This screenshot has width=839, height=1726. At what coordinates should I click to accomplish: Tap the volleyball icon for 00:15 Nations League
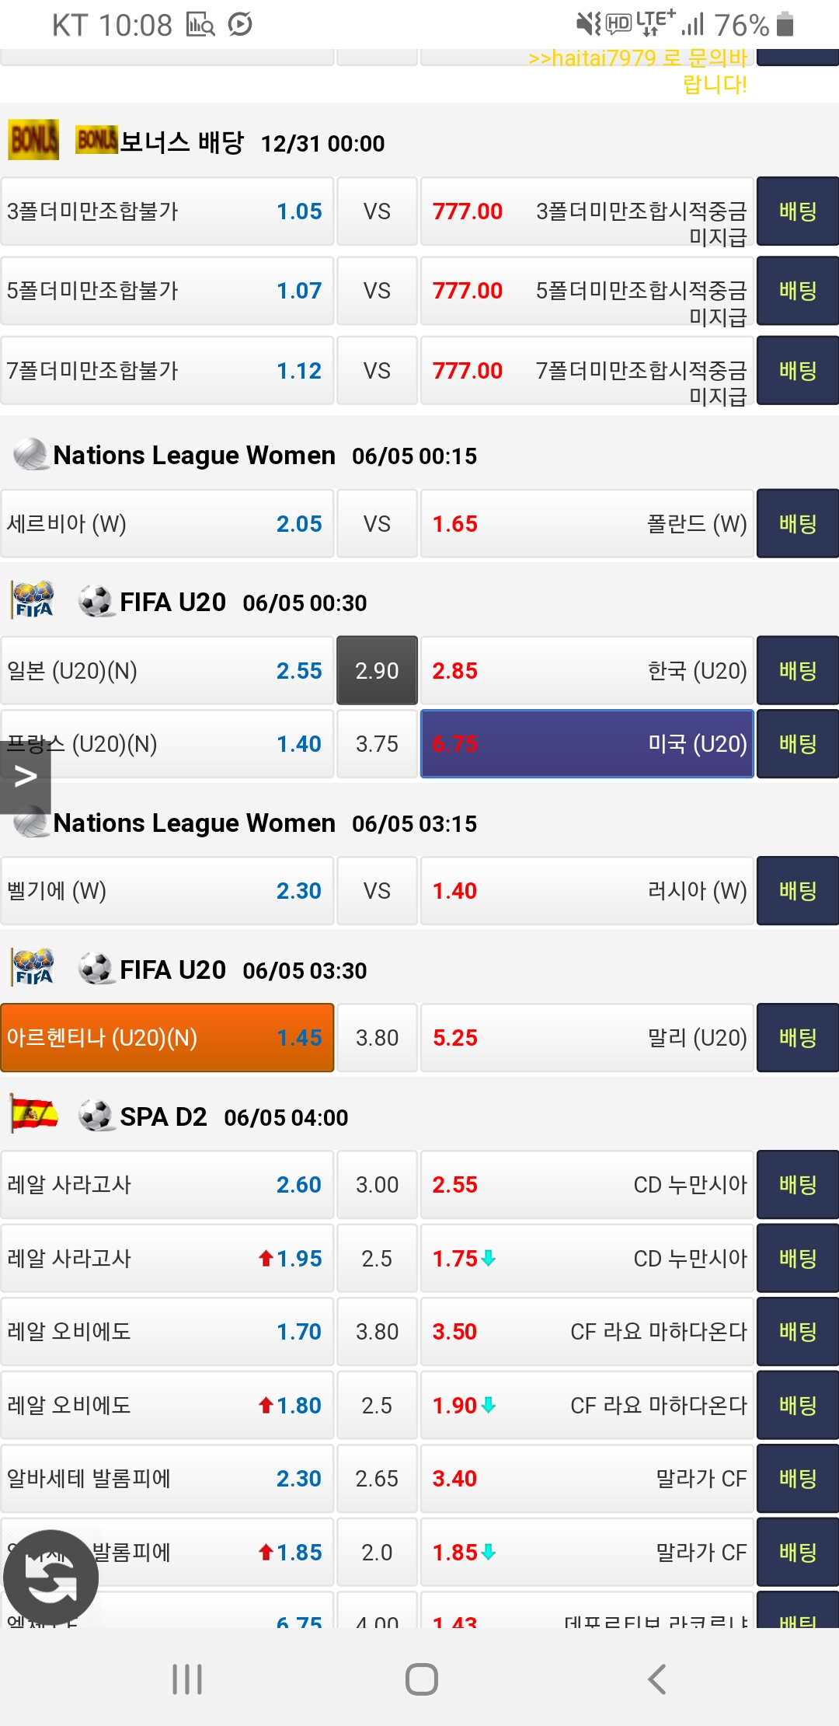point(31,455)
